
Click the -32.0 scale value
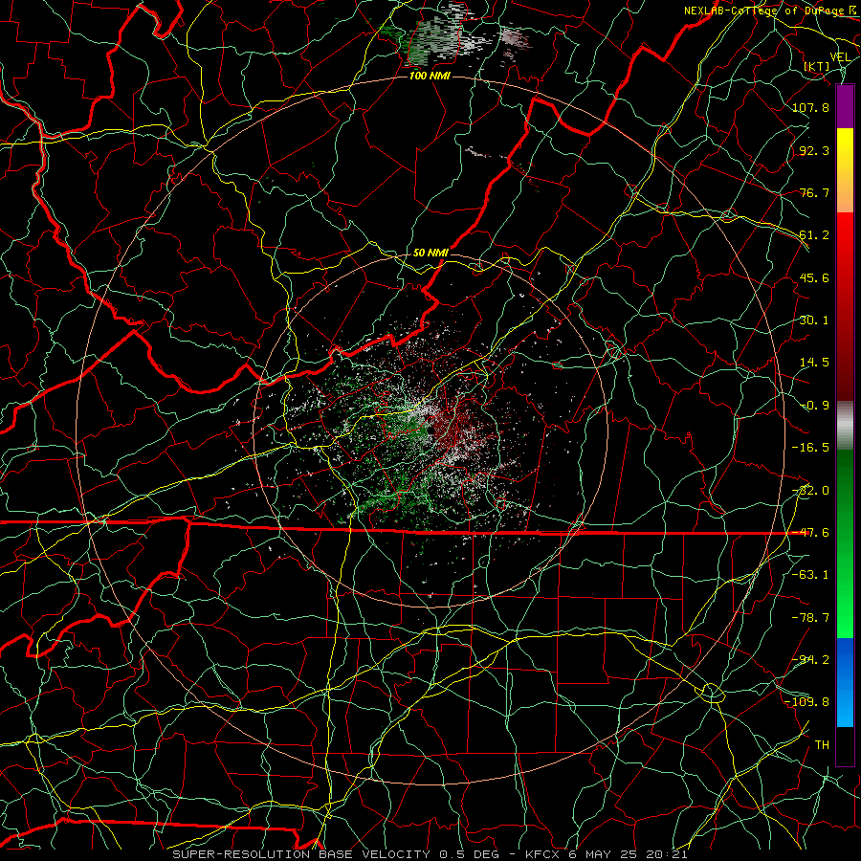[x=810, y=491]
